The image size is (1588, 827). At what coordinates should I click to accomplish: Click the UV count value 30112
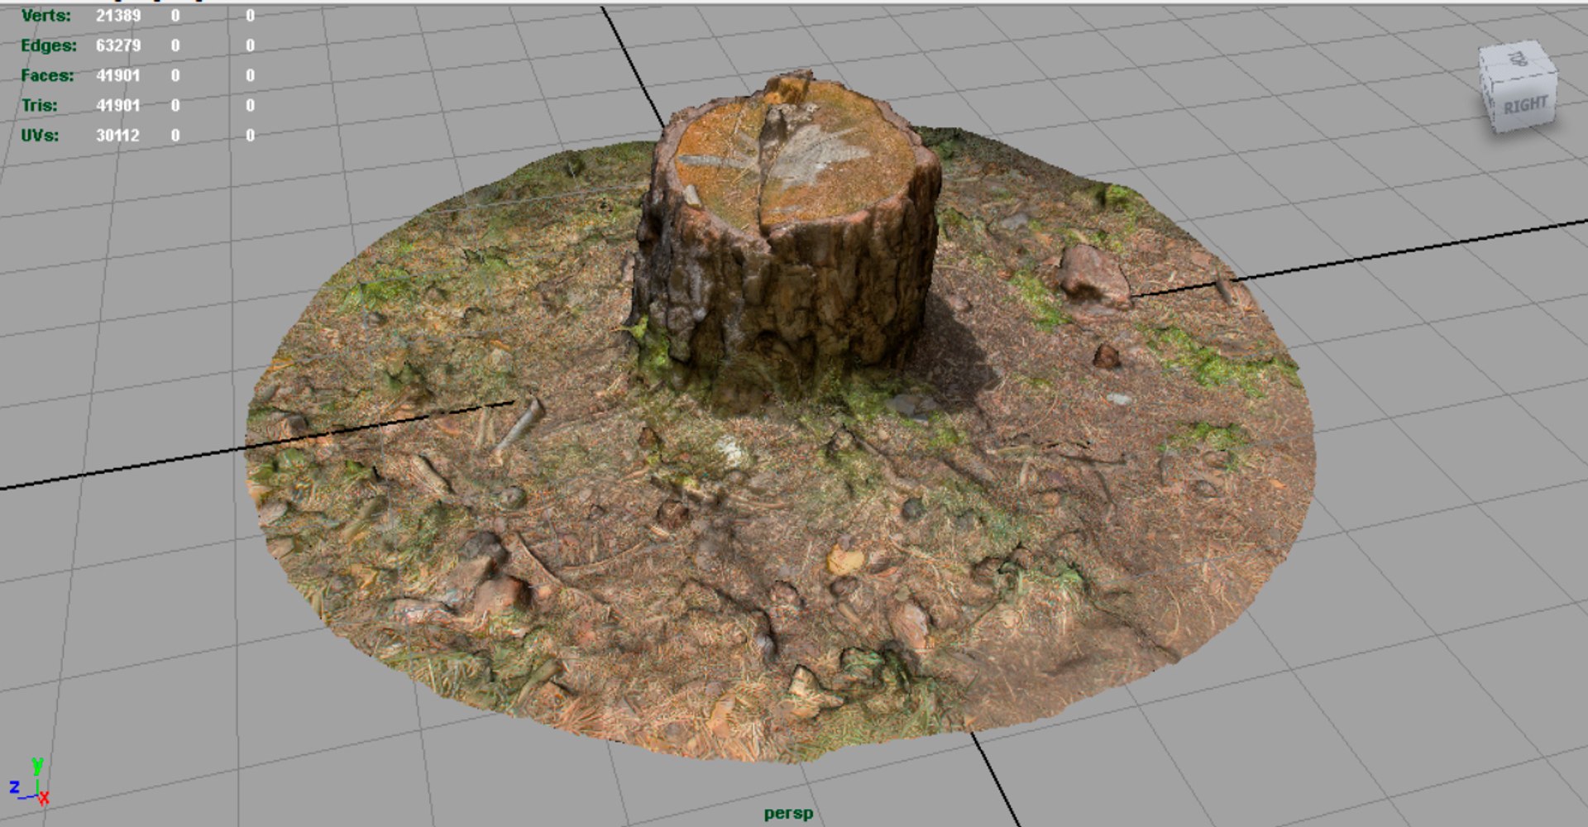(118, 135)
